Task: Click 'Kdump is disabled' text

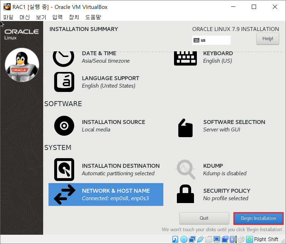Action: pos(225,173)
